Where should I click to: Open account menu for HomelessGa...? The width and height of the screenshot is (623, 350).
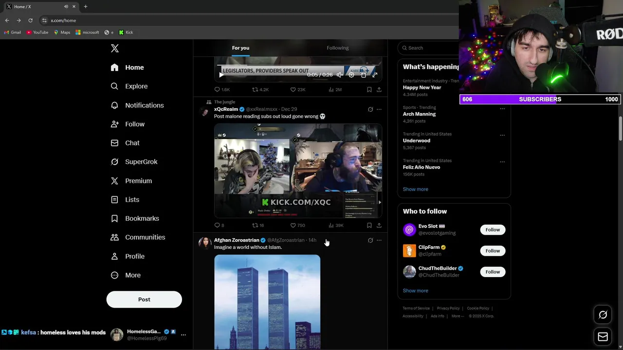tap(183, 335)
